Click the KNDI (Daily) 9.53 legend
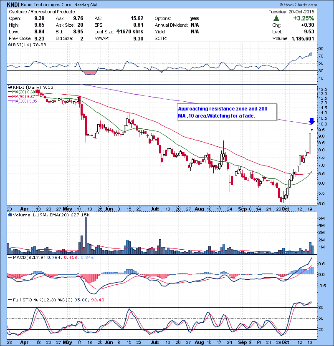 point(33,88)
